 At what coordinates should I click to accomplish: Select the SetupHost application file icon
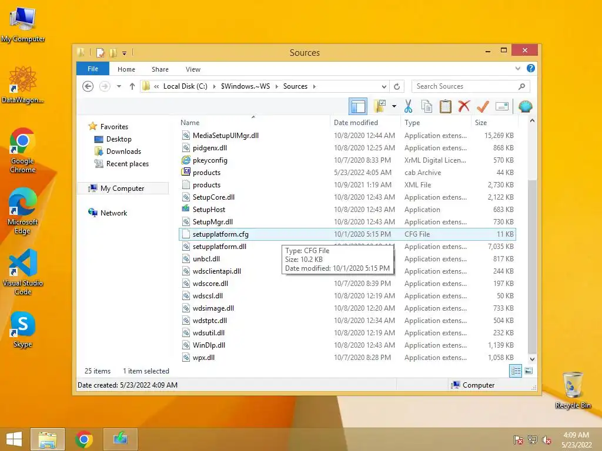[186, 209]
